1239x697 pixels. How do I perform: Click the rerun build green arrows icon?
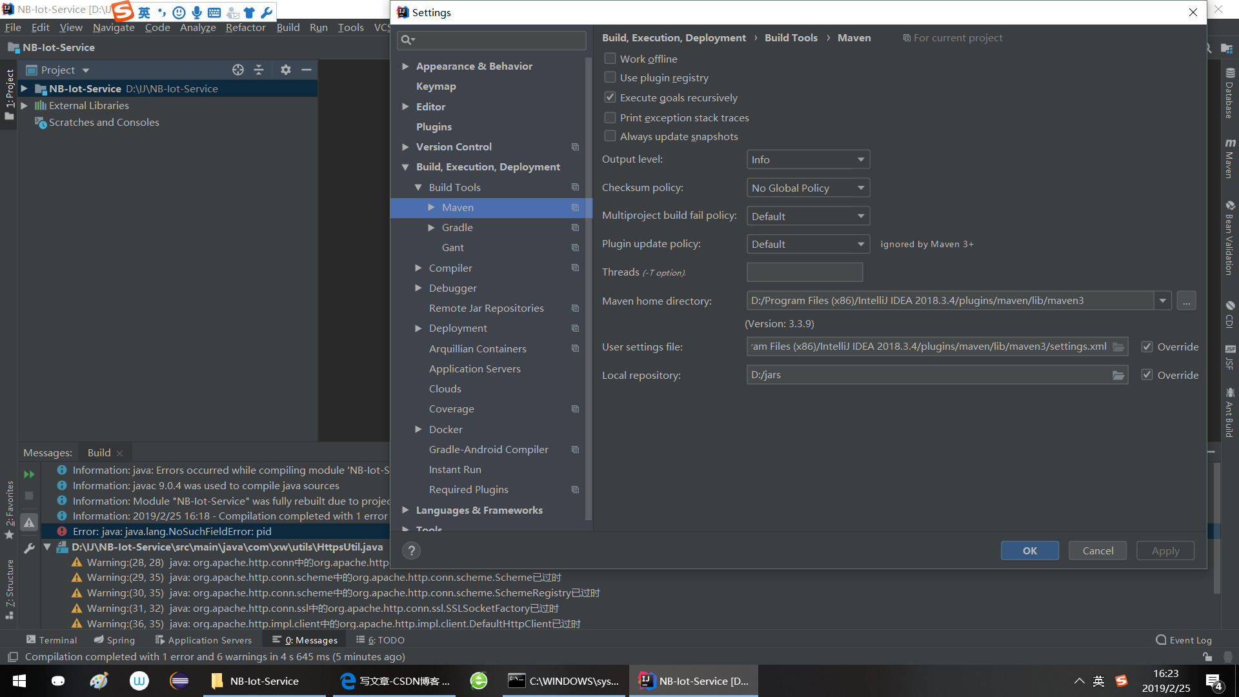(29, 474)
